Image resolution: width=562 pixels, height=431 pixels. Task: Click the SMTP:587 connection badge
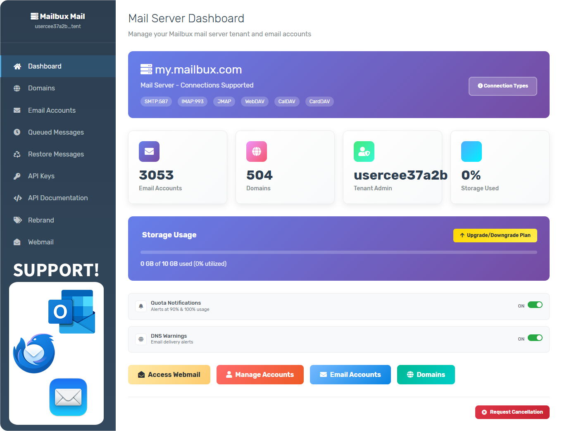coord(156,102)
